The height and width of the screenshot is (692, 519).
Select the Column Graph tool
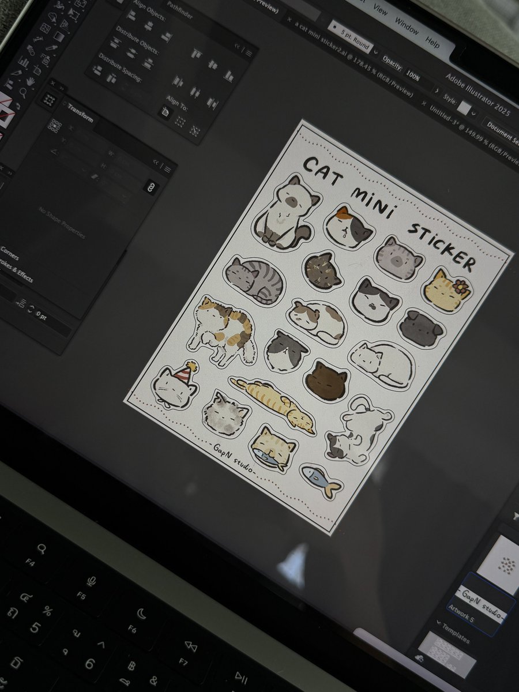tap(24, 61)
